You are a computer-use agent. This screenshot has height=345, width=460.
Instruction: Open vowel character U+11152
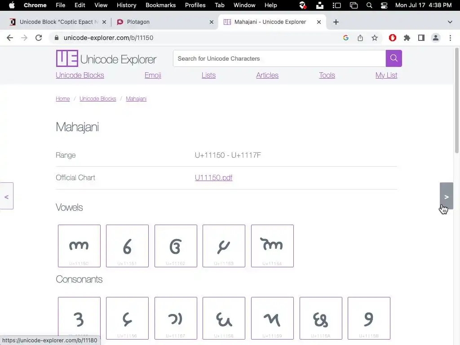pyautogui.click(x=176, y=246)
